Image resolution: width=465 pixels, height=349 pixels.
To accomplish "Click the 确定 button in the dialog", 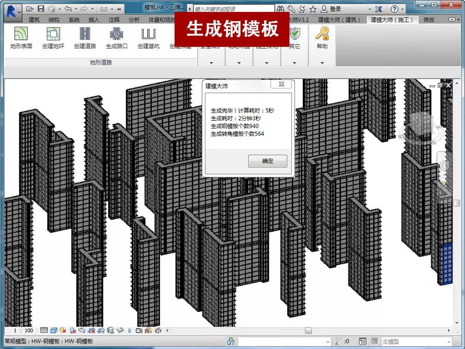I will pyautogui.click(x=267, y=161).
